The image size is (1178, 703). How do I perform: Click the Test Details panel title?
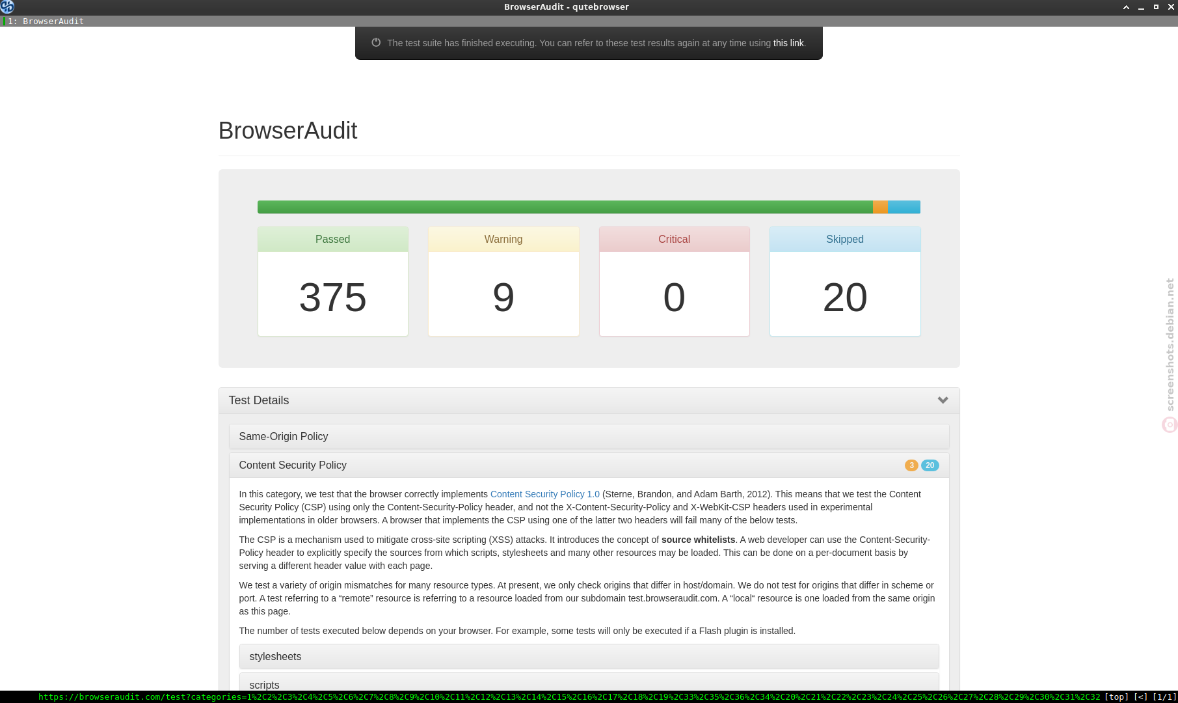pyautogui.click(x=259, y=400)
